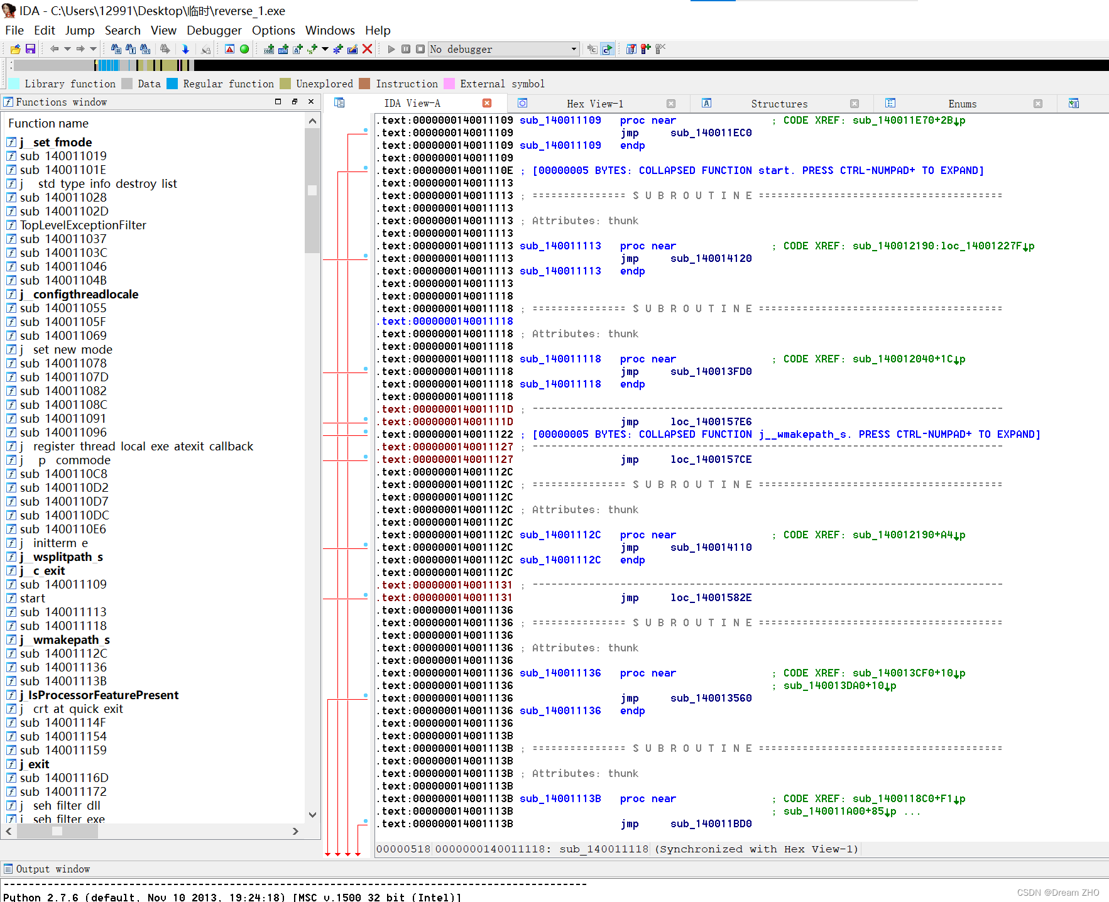Follow the sub_140011EC0 jump target
1109x902 pixels.
(x=711, y=133)
